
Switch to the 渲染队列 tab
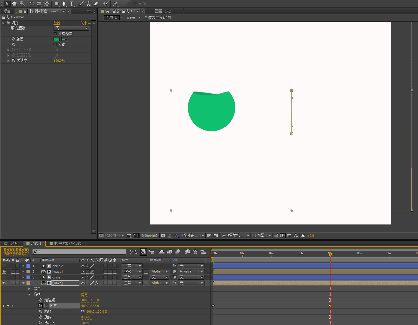(x=11, y=243)
